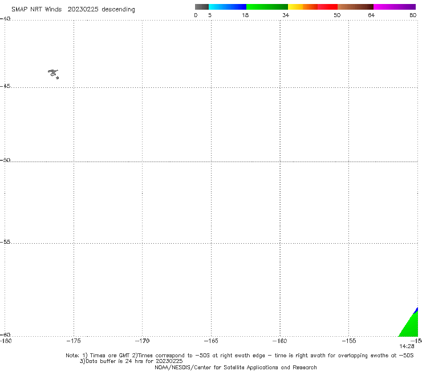
Task: Click the color bar label '5'
Action: (210, 15)
